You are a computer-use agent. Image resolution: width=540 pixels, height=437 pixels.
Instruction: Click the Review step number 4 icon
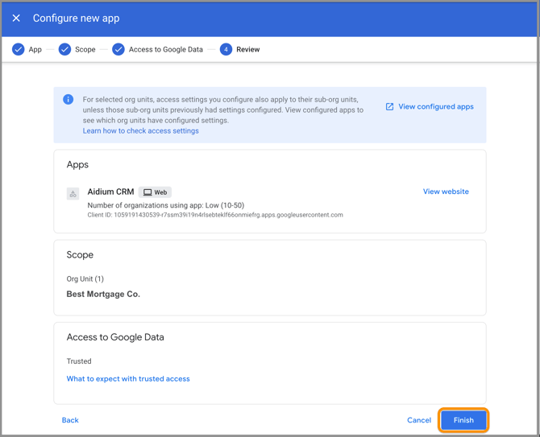[x=226, y=50]
